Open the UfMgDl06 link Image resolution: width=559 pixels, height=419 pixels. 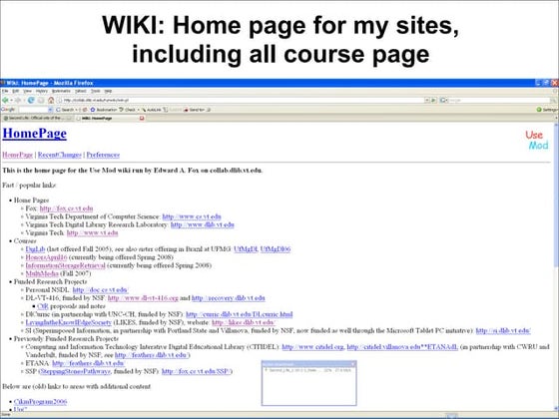tap(276, 249)
